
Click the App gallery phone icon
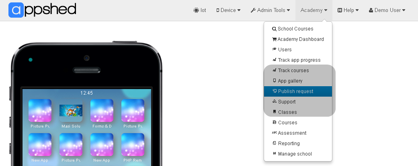click(274, 80)
